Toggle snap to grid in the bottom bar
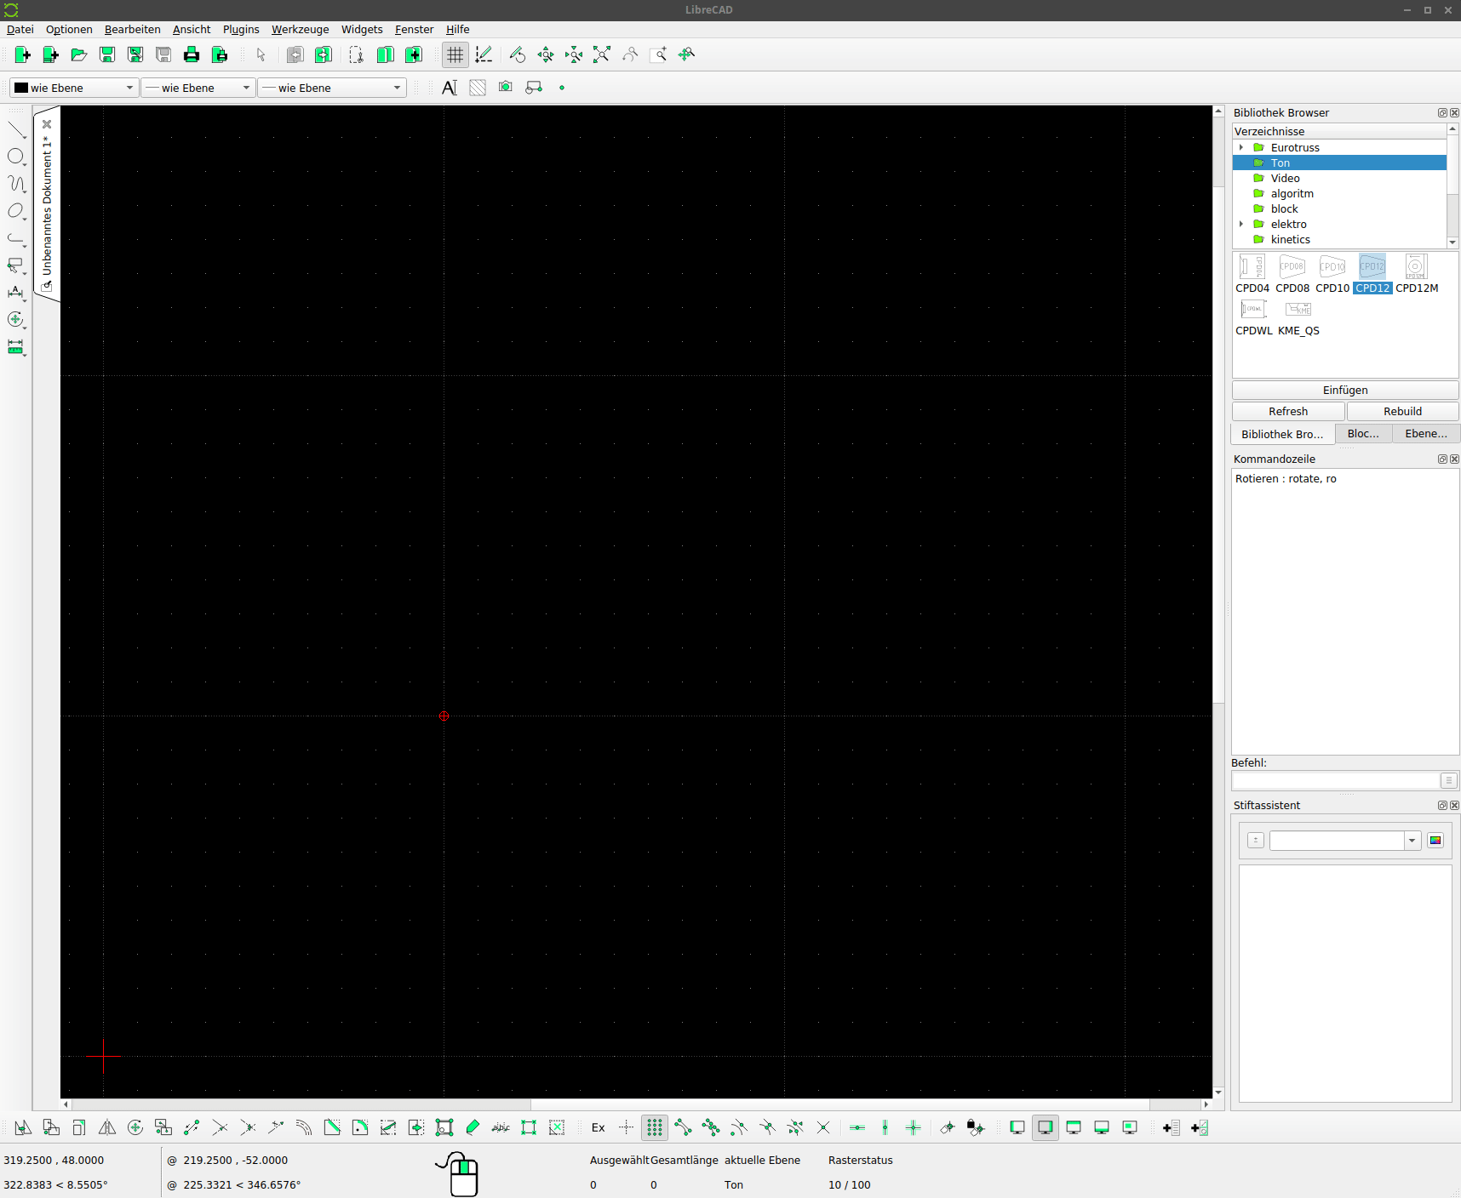 pyautogui.click(x=654, y=1127)
